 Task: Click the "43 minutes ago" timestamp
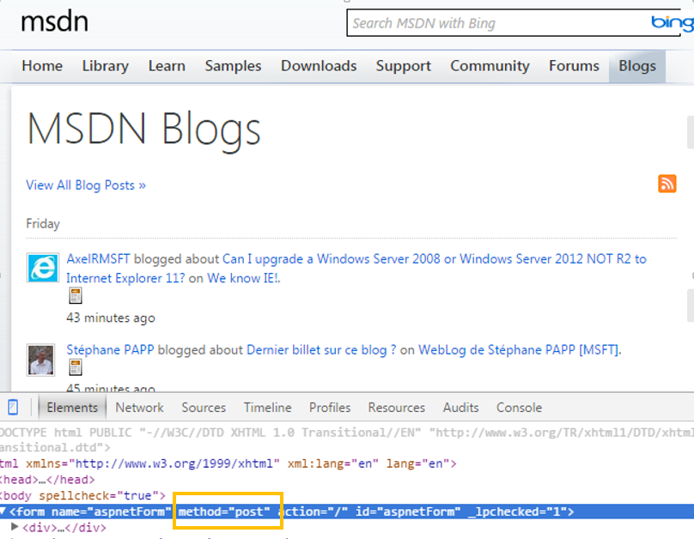111,318
